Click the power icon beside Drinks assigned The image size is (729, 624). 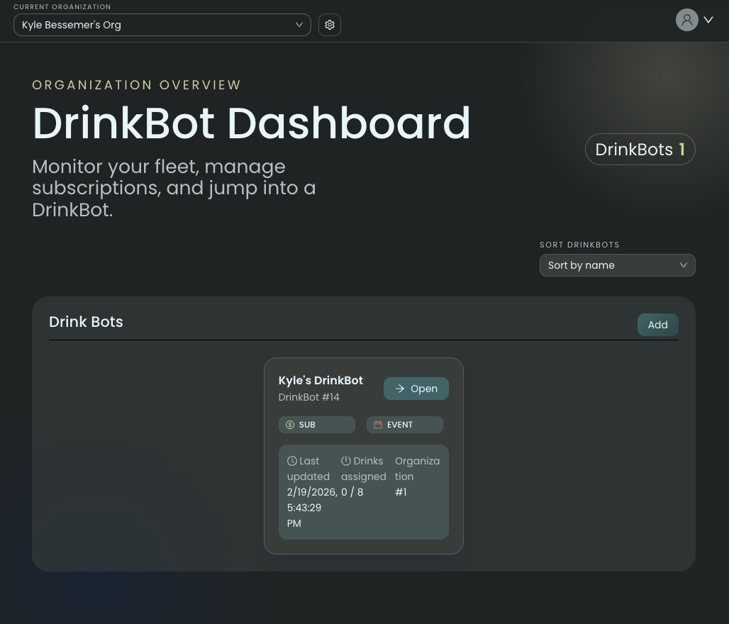point(345,460)
